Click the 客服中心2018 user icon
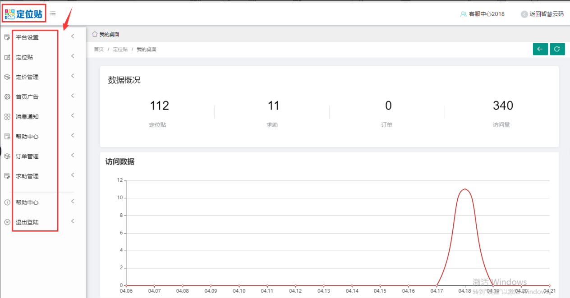Image resolution: width=570 pixels, height=298 pixels. coord(463,14)
